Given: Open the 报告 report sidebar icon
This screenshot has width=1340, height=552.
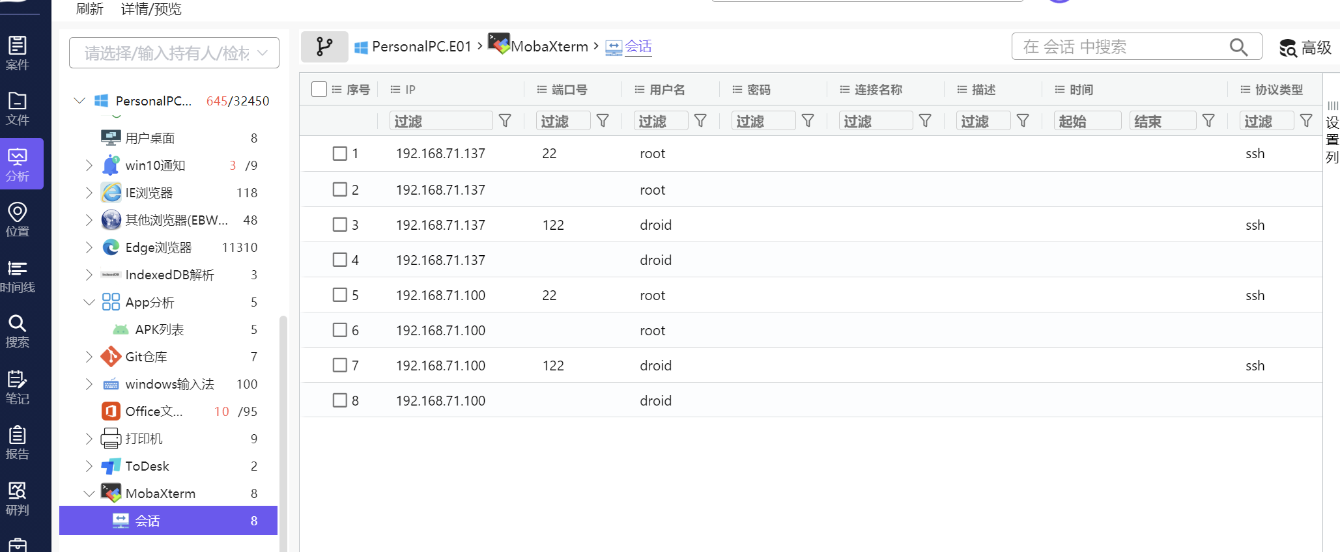Looking at the screenshot, I should pos(18,443).
